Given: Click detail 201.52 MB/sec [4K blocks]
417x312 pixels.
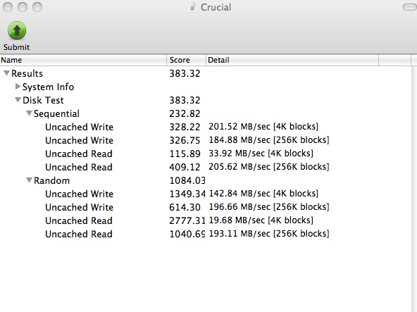Looking at the screenshot, I should pos(263,127).
